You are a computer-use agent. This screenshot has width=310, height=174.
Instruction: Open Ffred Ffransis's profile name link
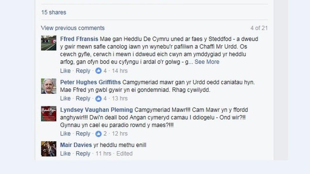[79, 39]
